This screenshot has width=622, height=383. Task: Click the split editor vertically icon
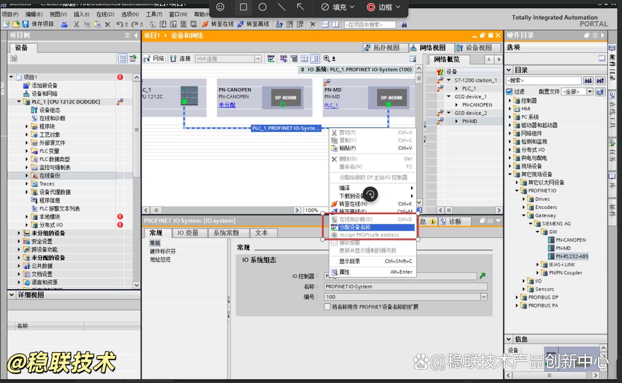click(x=335, y=24)
